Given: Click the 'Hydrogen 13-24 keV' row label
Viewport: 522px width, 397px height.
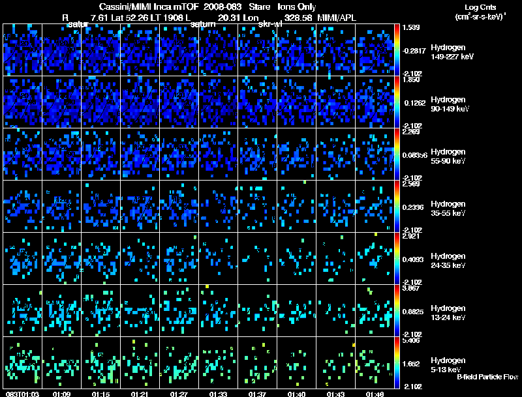Looking at the screenshot, I should coord(448,313).
